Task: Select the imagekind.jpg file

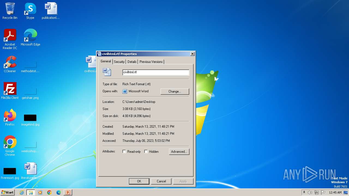Action: click(x=30, y=120)
